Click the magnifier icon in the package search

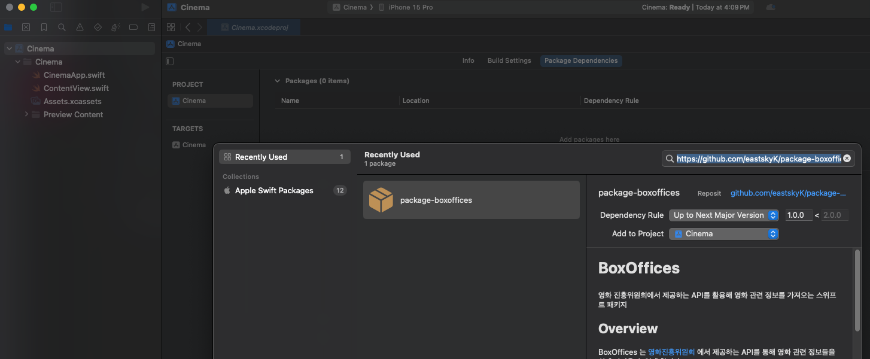pyautogui.click(x=670, y=159)
